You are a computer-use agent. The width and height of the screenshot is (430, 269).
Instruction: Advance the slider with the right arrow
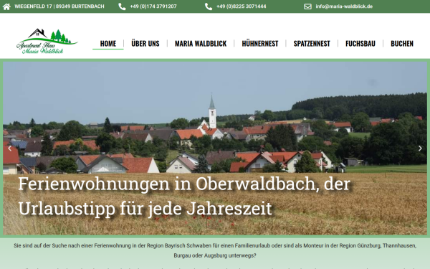point(420,148)
